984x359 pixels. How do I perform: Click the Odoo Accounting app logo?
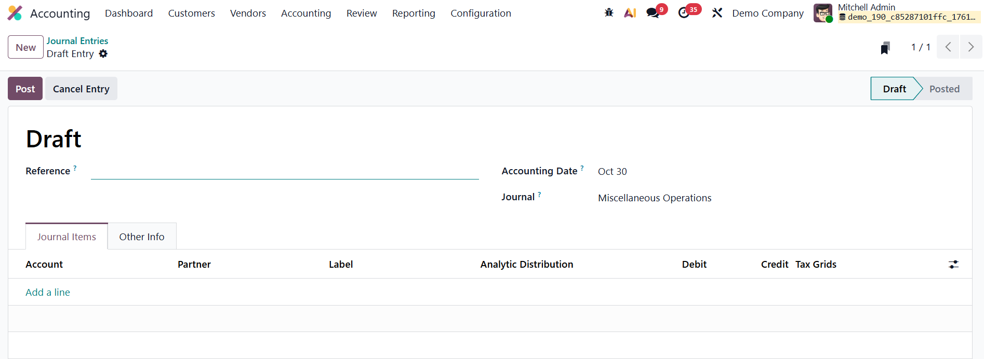pos(15,13)
